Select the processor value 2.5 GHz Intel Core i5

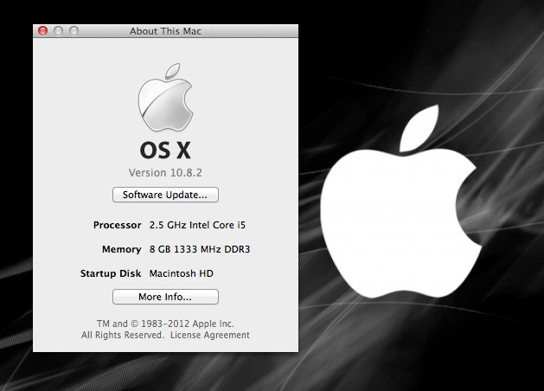[197, 225]
